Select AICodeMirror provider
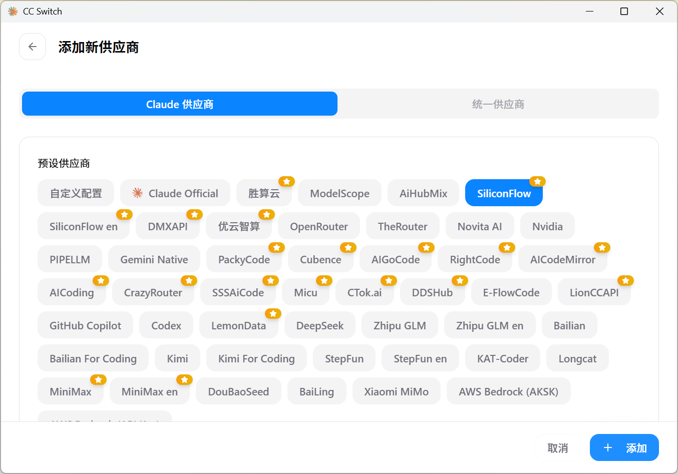 click(563, 259)
